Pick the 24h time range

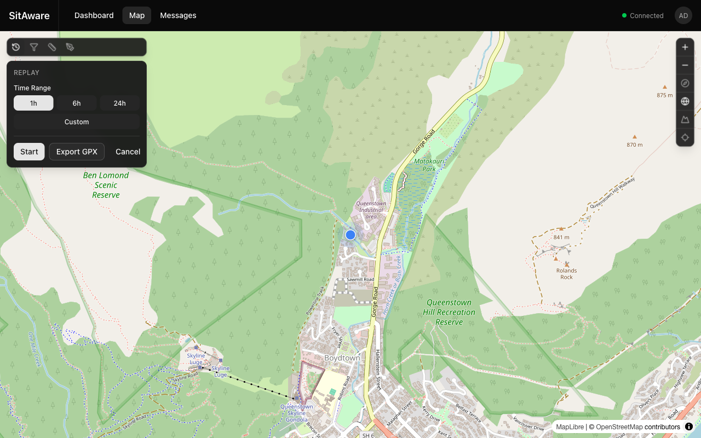click(x=119, y=103)
